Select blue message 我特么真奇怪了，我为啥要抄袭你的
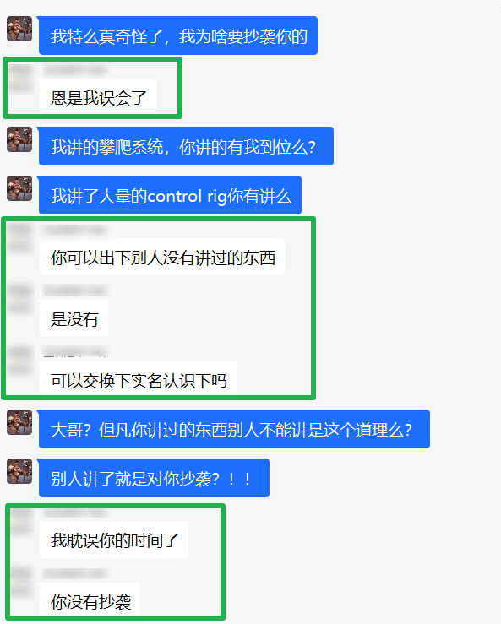The height and width of the screenshot is (624, 501). pyautogui.click(x=178, y=35)
